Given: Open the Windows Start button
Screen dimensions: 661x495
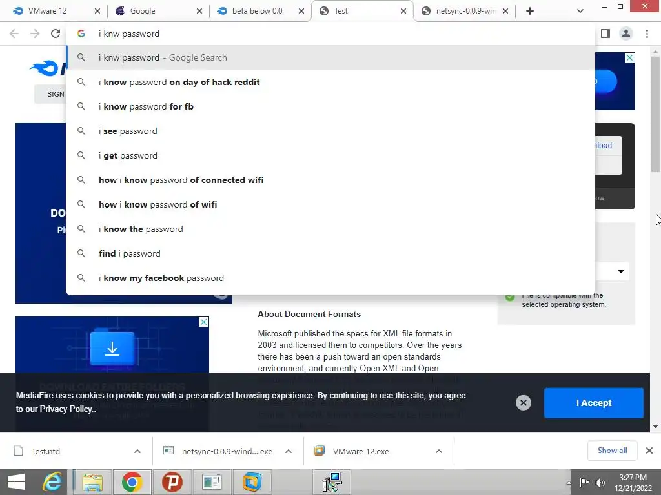Looking at the screenshot, I should pyautogui.click(x=16, y=482).
